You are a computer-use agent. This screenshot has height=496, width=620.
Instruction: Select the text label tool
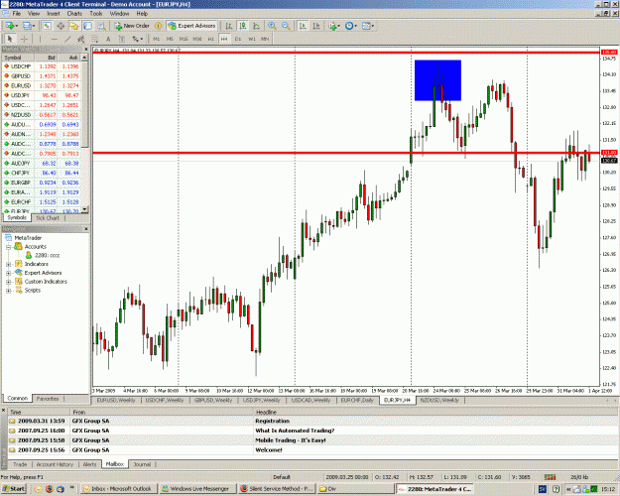point(122,39)
